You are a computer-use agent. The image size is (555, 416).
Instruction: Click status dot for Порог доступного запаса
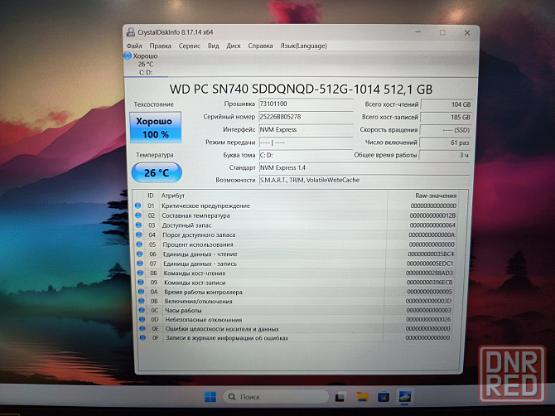[x=139, y=235]
